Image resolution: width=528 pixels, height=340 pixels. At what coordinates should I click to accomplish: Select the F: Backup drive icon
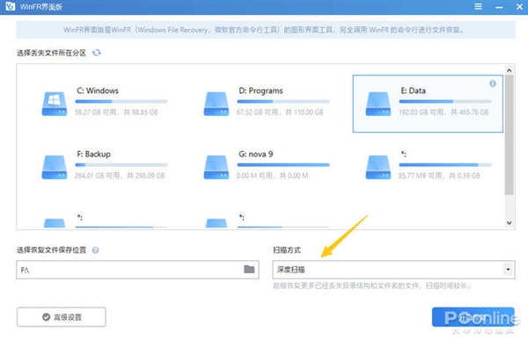(55, 167)
